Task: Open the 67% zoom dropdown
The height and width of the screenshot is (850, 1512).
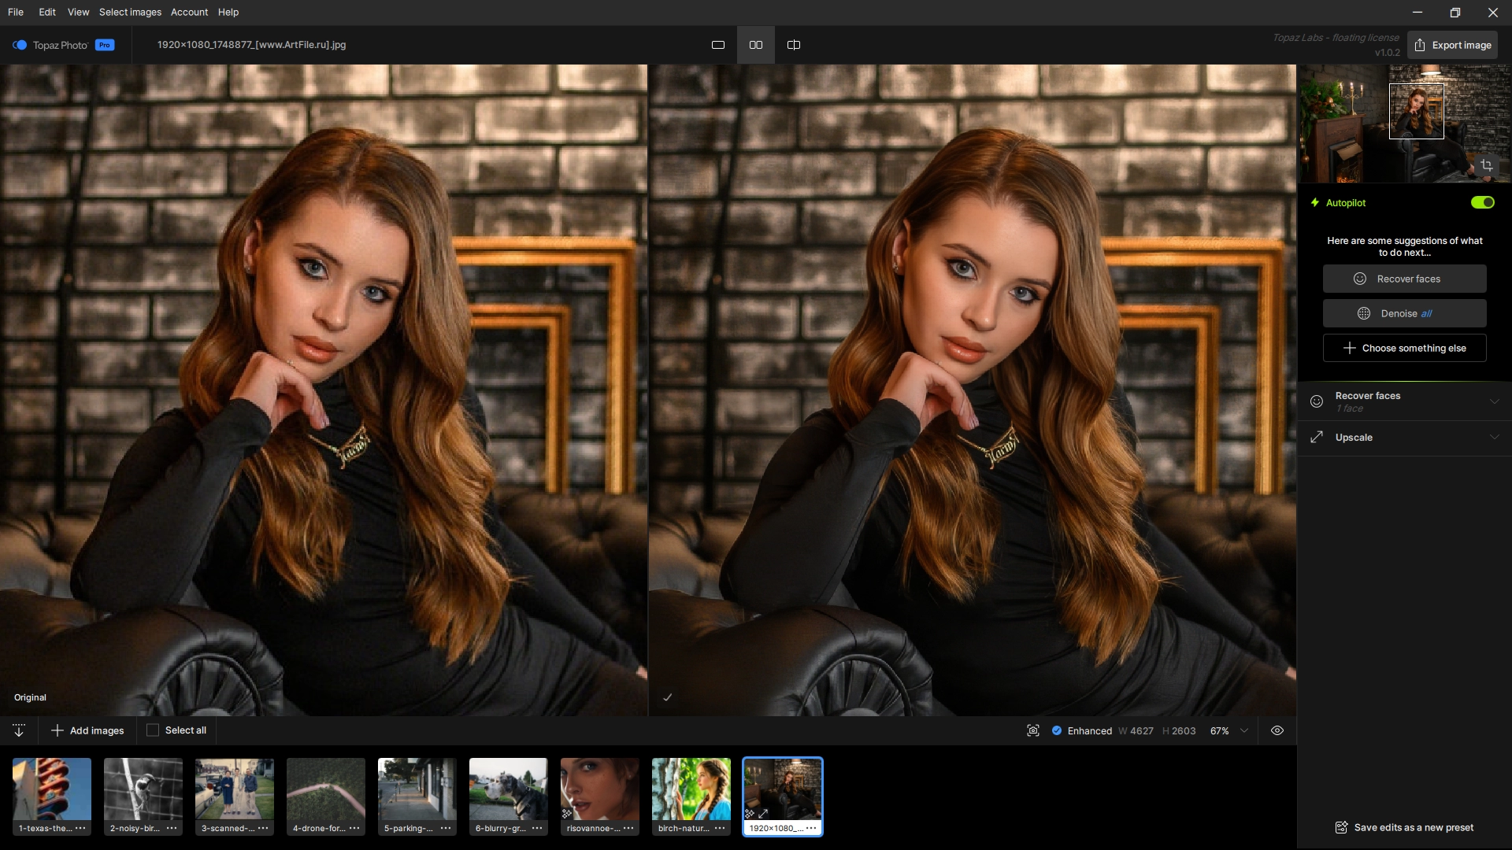Action: (1244, 730)
